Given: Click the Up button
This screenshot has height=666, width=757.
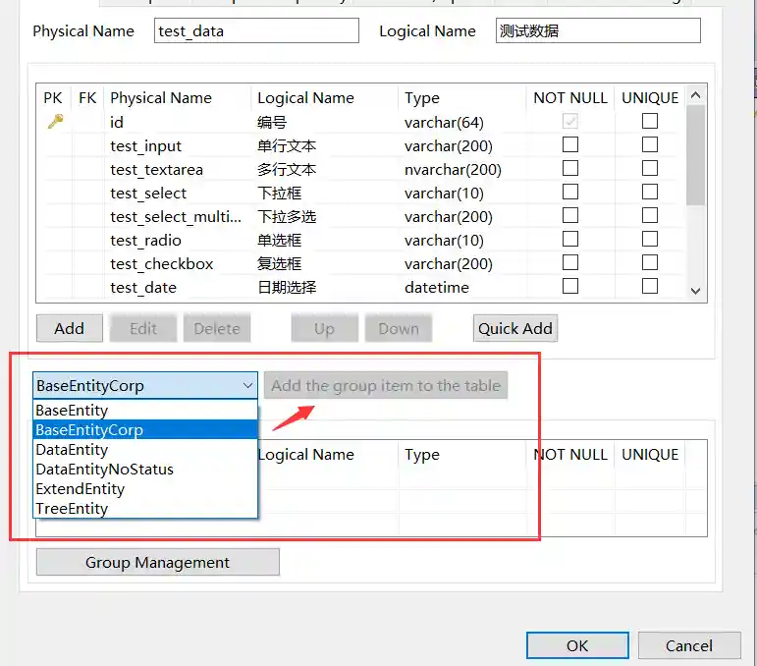Looking at the screenshot, I should [324, 328].
